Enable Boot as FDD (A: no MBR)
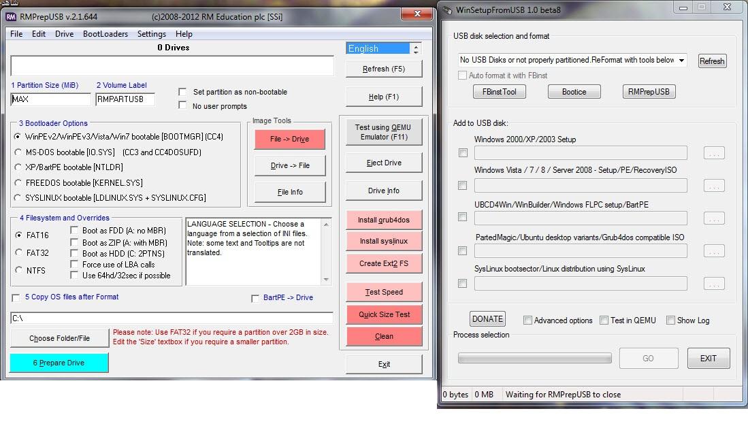This screenshot has height=445, width=748. click(x=74, y=231)
